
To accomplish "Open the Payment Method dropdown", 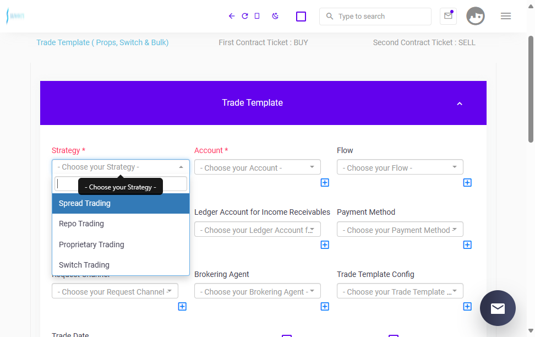I will (x=400, y=229).
